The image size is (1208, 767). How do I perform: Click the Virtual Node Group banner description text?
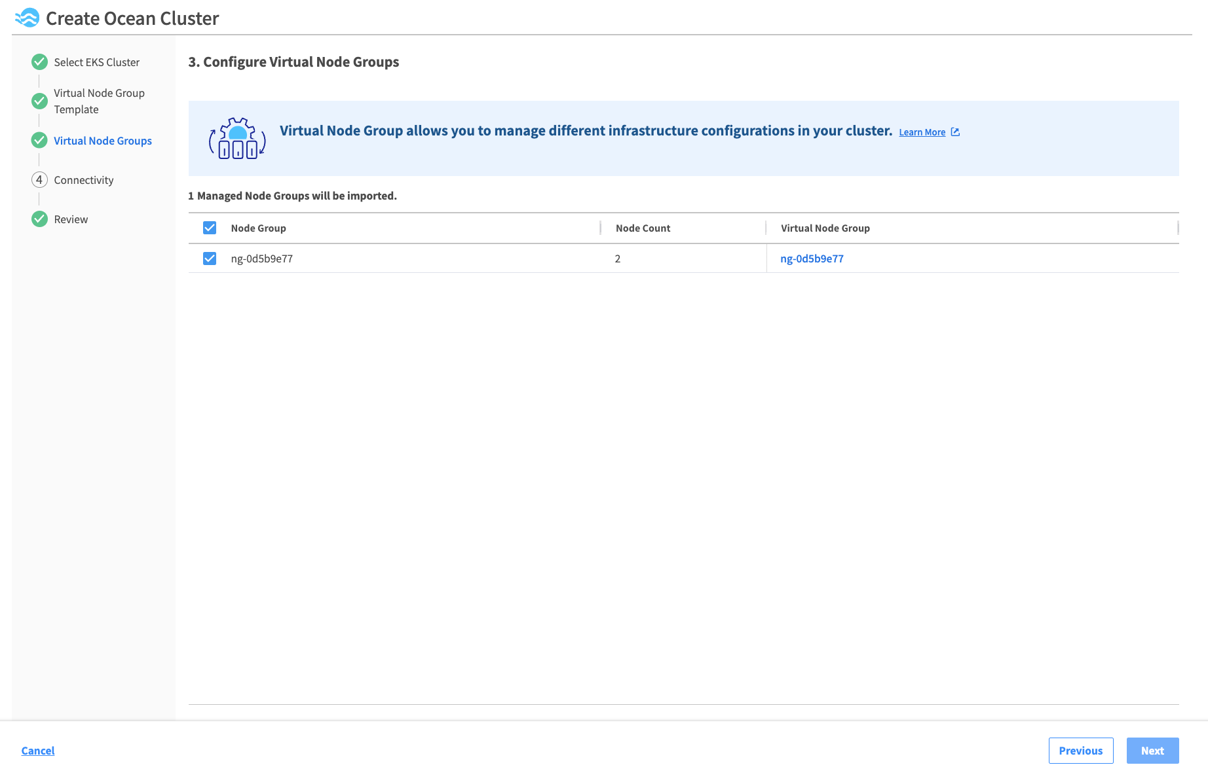(586, 131)
